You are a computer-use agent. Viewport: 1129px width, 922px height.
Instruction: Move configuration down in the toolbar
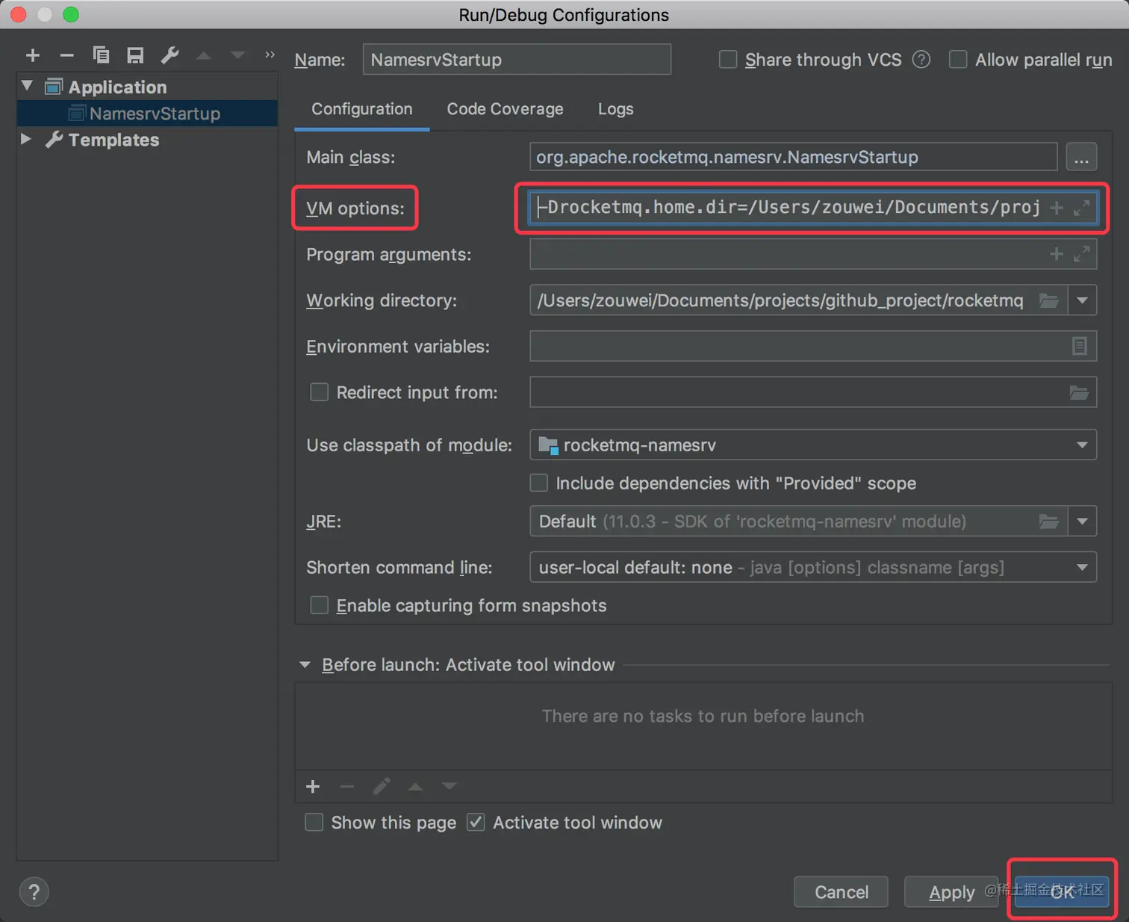[237, 55]
